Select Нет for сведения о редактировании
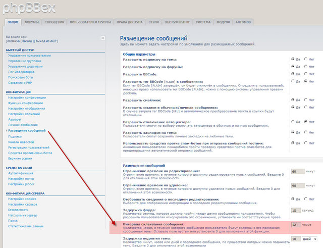Viewport: 323px width, 248px height. click(306, 199)
